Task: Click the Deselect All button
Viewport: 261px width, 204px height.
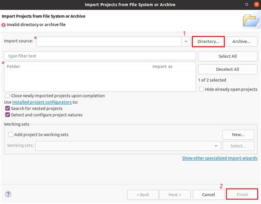Action: tap(227, 69)
